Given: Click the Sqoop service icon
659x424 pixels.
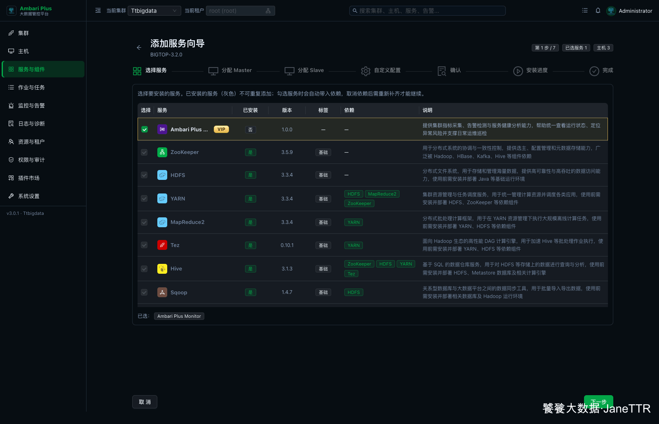Looking at the screenshot, I should tap(162, 292).
